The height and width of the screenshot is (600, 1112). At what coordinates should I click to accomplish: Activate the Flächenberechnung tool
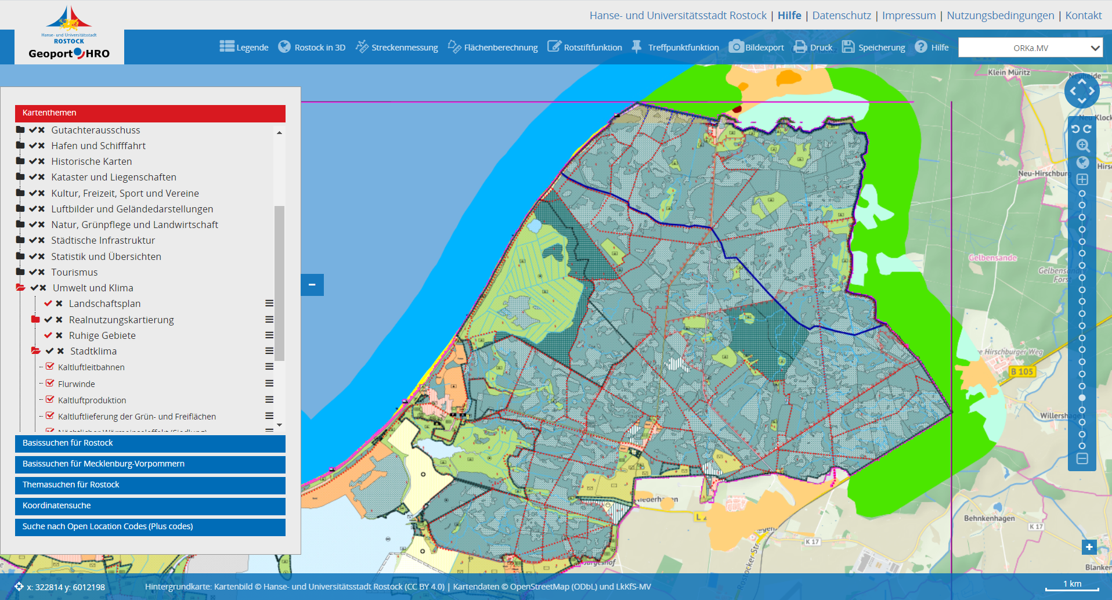coord(493,47)
